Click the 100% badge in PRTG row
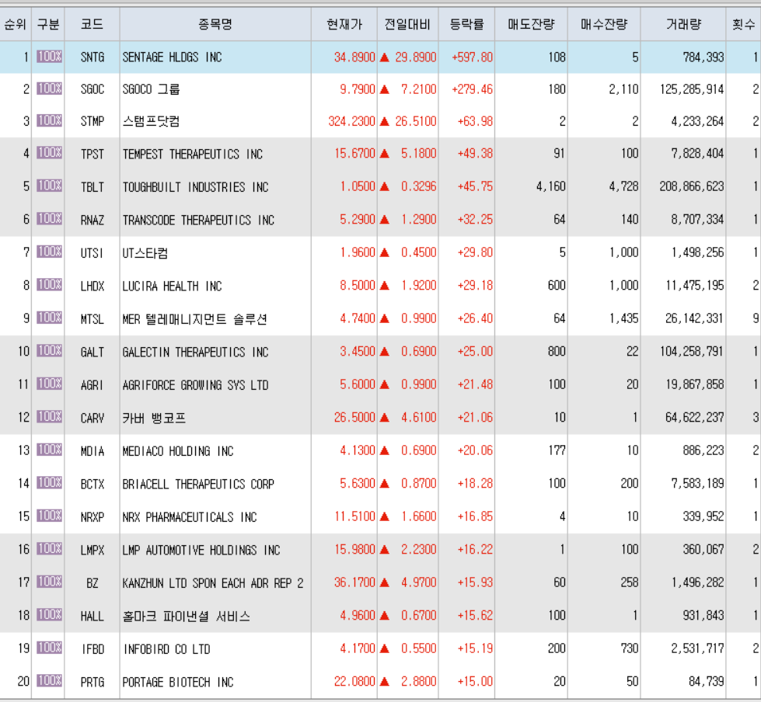This screenshot has height=702, width=761. [x=50, y=681]
